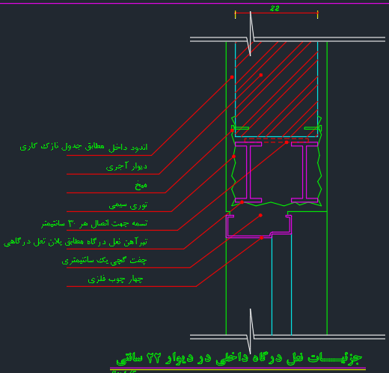
Task: Select the right magenta I-beam section
Action: click(x=304, y=172)
